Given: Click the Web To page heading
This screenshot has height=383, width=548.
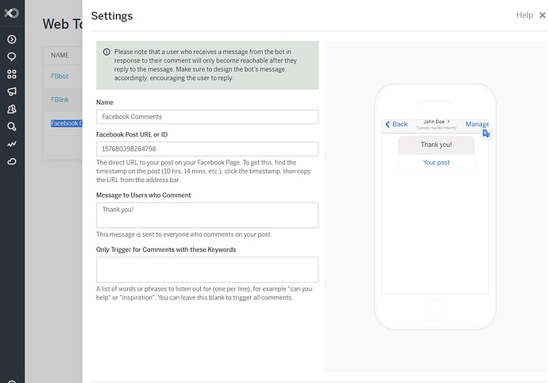Looking at the screenshot, I should (x=63, y=24).
